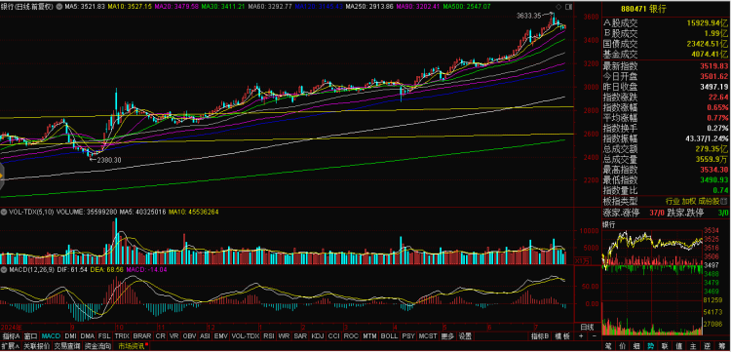
Task: Zoom in chart with plus button
Action: pyautogui.click(x=581, y=335)
